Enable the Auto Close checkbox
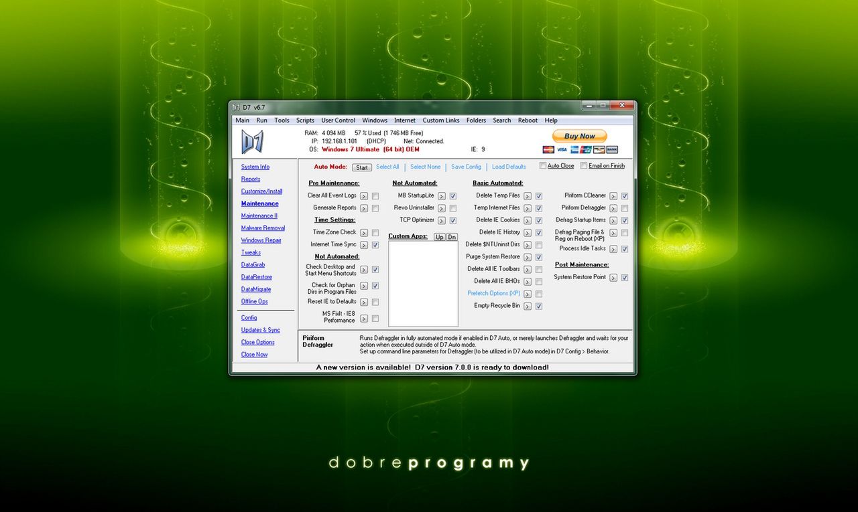The height and width of the screenshot is (512, 858). (543, 165)
